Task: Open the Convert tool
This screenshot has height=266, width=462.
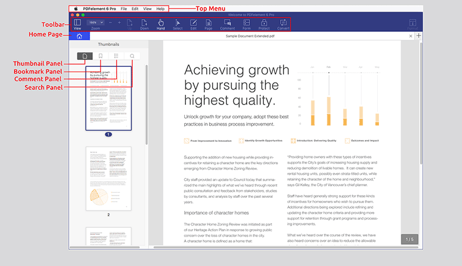Action: click(x=283, y=24)
